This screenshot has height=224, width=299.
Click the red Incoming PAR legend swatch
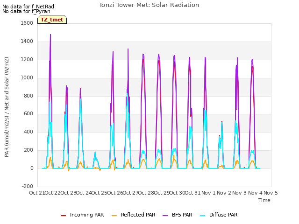point(64,216)
